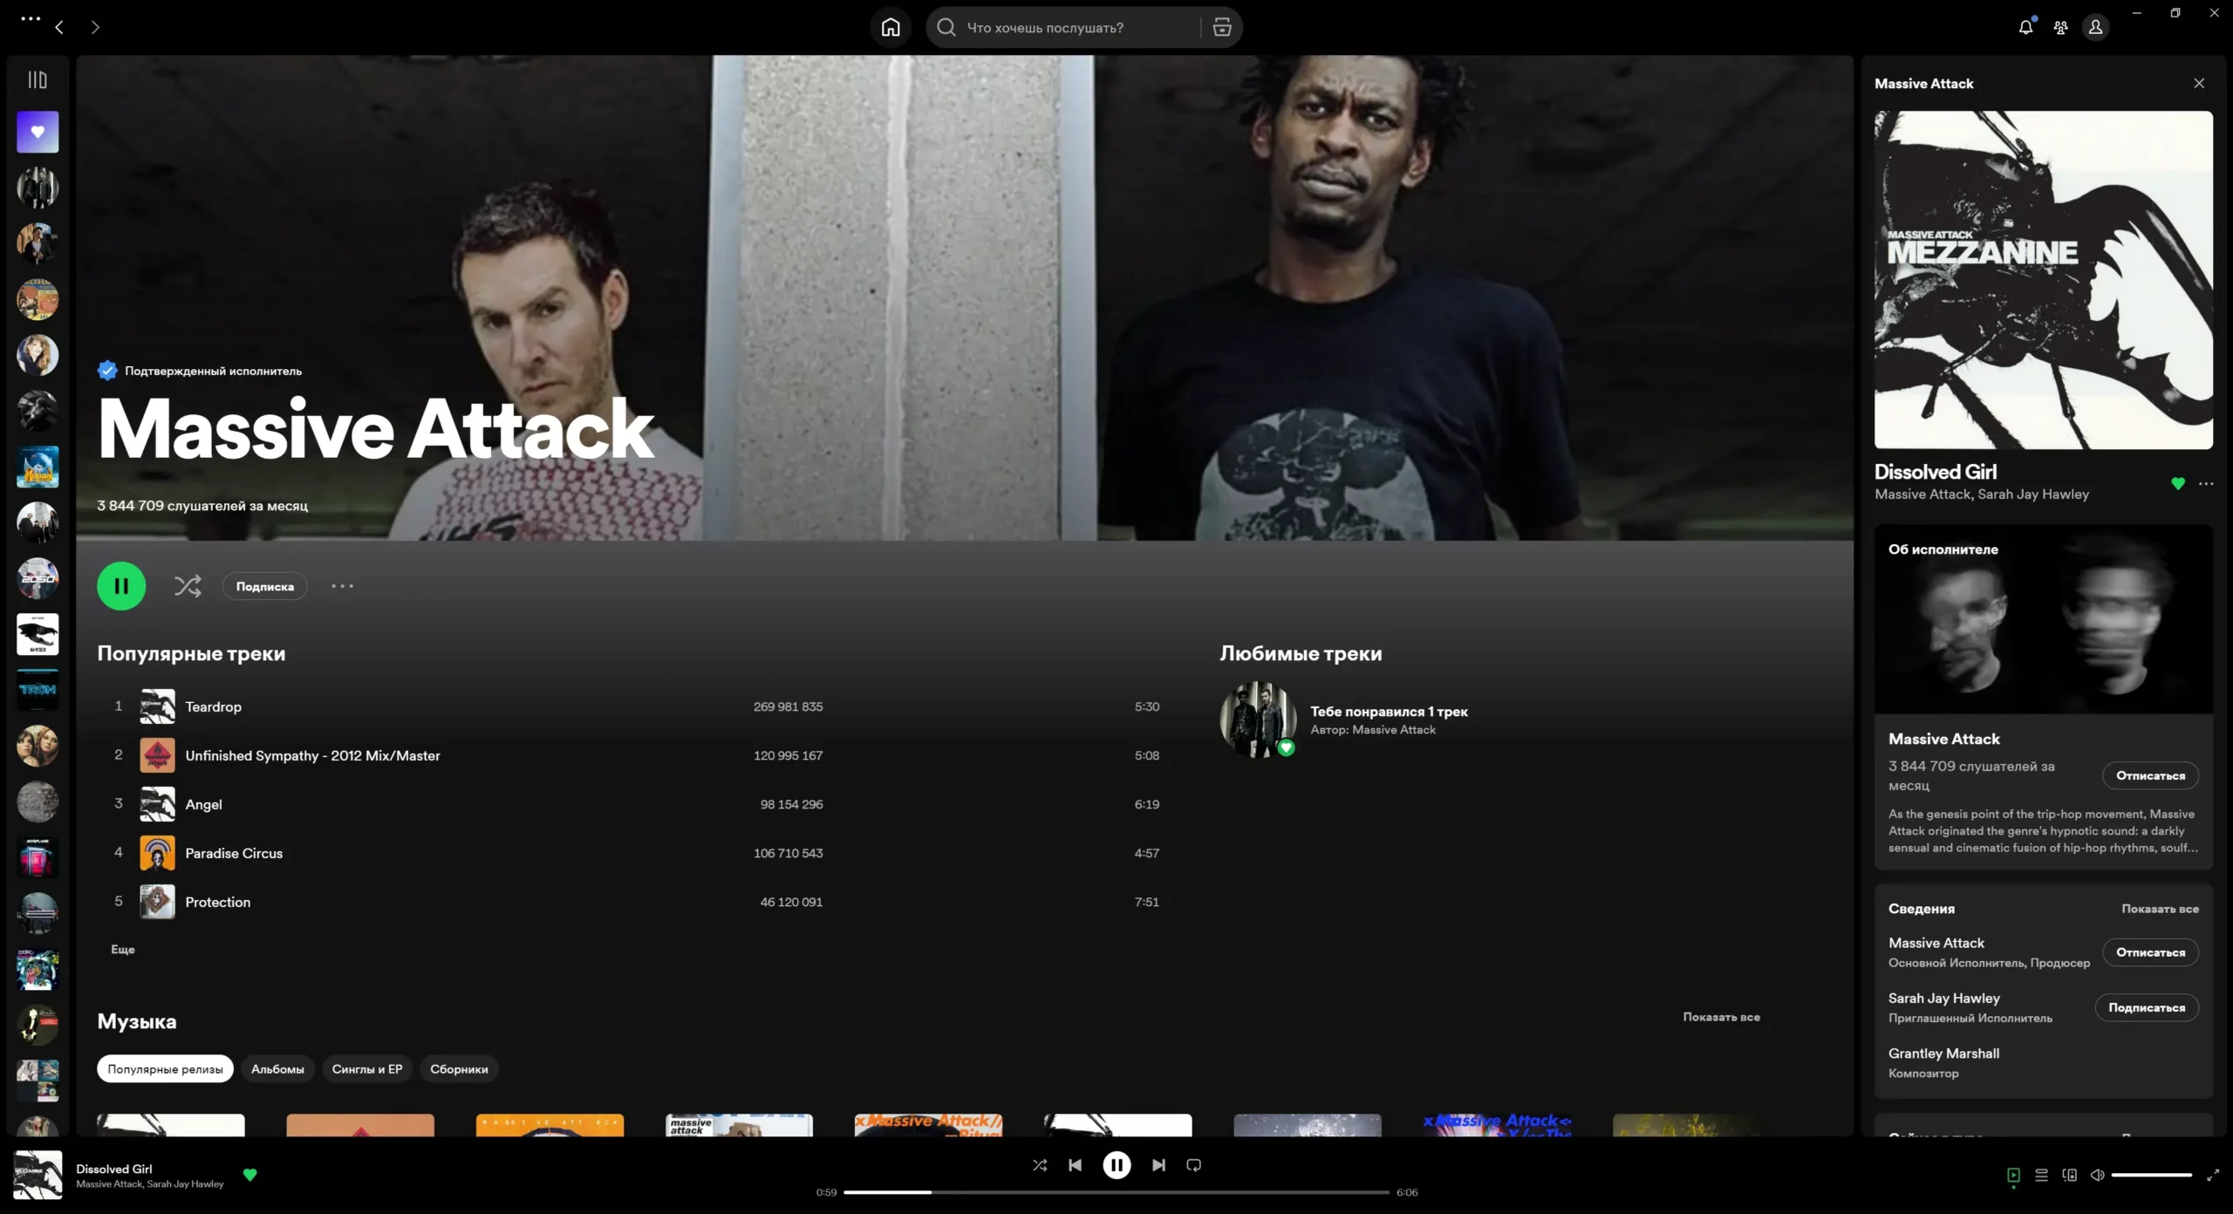2233x1214 pixels.
Task: Open the notifications bell
Action: (2025, 27)
